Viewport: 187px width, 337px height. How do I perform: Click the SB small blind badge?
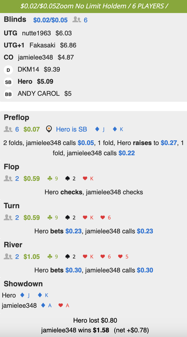[8, 82]
